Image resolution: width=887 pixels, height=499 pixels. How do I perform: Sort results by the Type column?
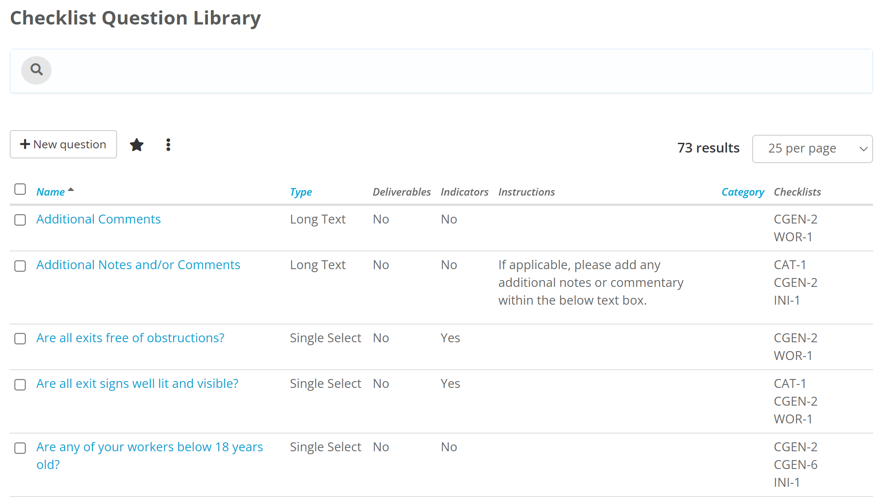point(301,191)
